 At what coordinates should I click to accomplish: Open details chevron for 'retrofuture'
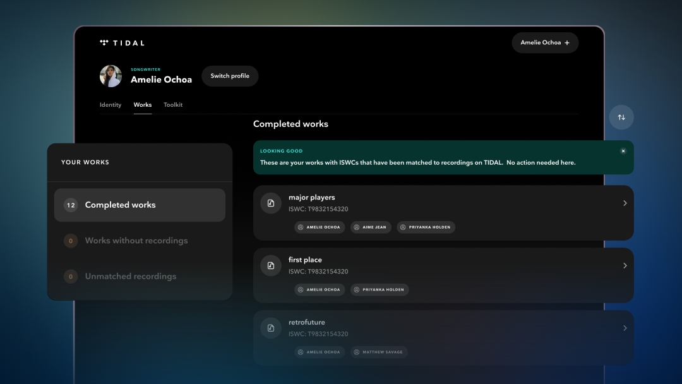(625, 328)
